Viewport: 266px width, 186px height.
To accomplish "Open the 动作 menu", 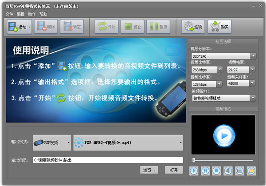I will click(x=32, y=14).
